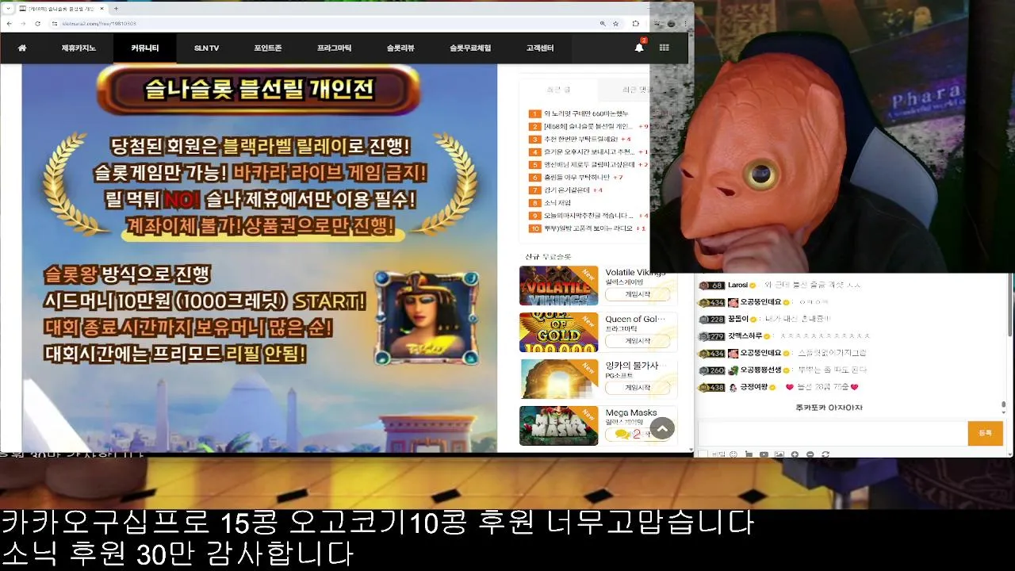Open recent post 2 about 슬나슬롯 불선릴

tap(588, 126)
